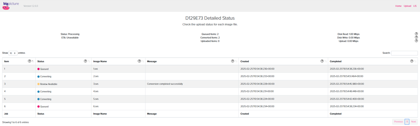Screen dimensions: 420x126
Task: Click 'D129E73 Detailed Status' heading
Action: [210, 18]
